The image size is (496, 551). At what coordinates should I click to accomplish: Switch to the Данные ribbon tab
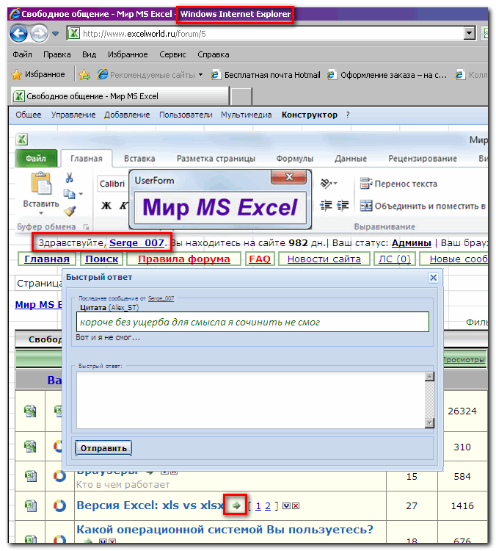tap(351, 159)
